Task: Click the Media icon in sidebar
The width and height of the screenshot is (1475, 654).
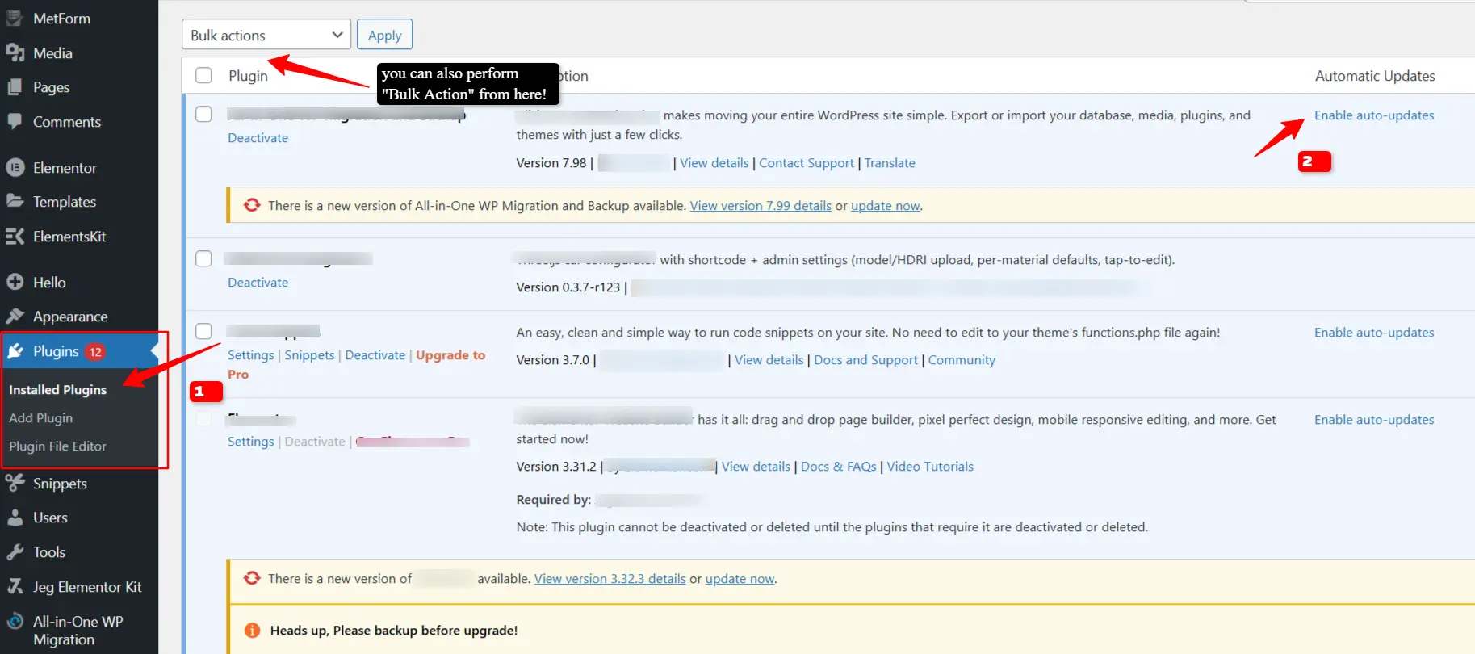Action: (x=15, y=52)
